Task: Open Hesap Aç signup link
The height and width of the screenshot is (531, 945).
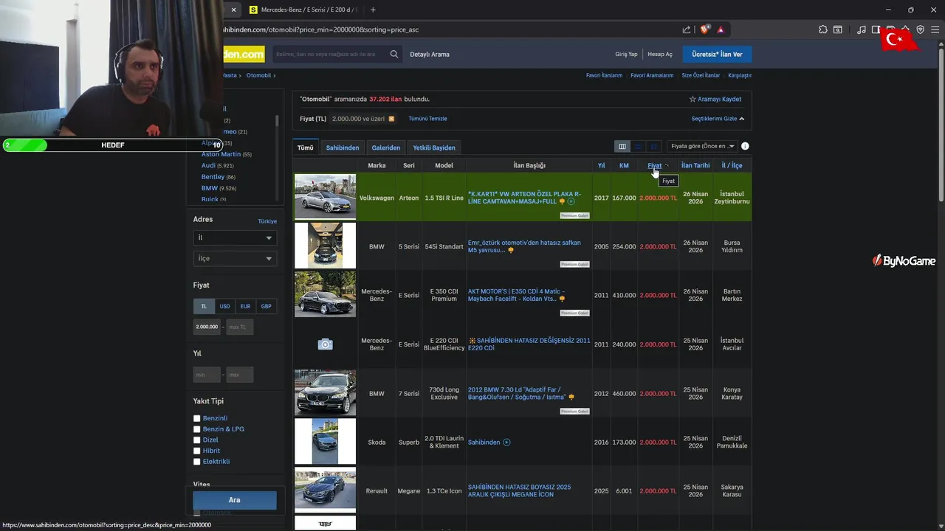Action: pyautogui.click(x=660, y=54)
